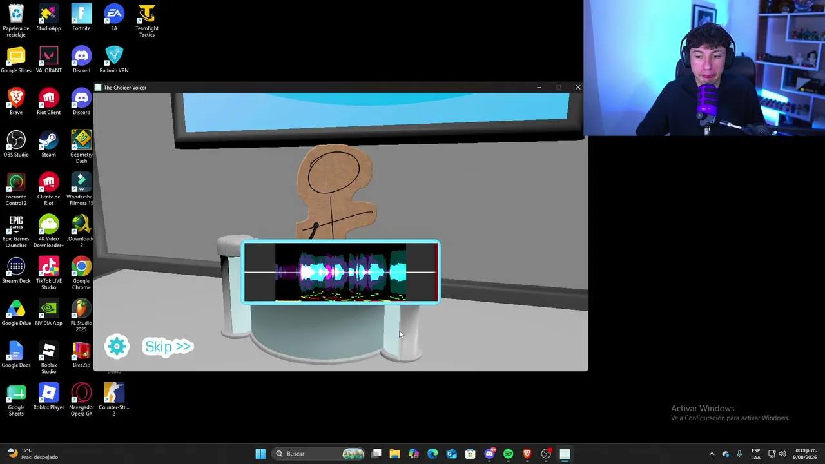This screenshot has height=464, width=825.
Task: Select the Teamfight Tactics desktop icon
Action: click(x=147, y=21)
